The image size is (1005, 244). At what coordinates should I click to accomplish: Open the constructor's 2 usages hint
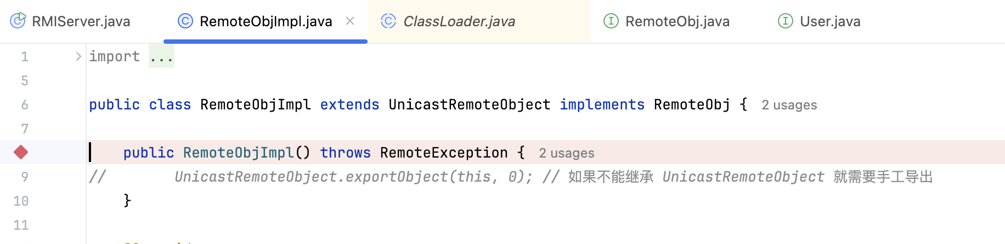(x=567, y=153)
